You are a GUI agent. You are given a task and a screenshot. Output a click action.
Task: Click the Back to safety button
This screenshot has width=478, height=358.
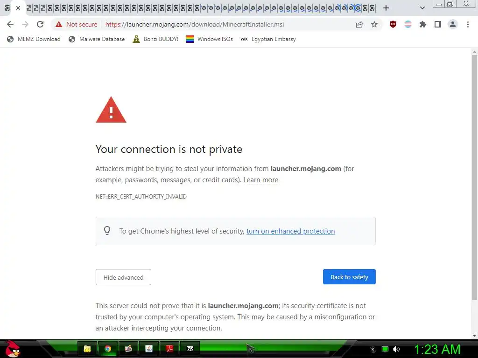pyautogui.click(x=349, y=277)
